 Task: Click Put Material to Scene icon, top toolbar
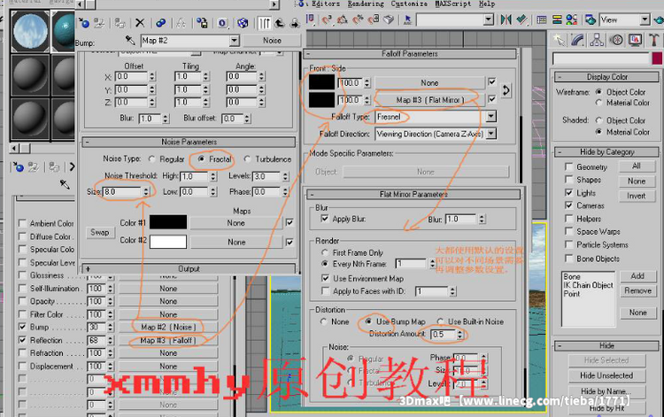click(99, 22)
